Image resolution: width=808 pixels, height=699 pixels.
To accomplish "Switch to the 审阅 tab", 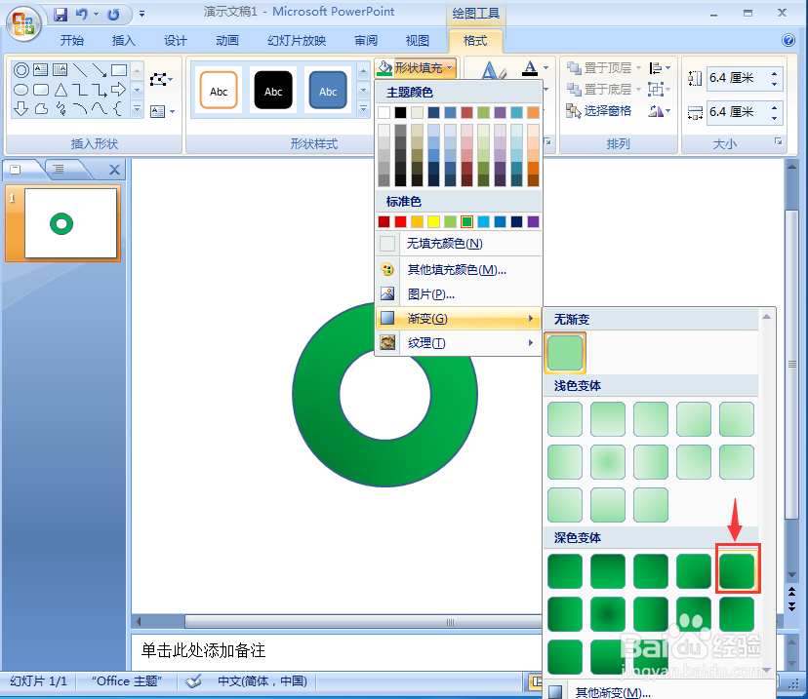I will click(x=366, y=41).
